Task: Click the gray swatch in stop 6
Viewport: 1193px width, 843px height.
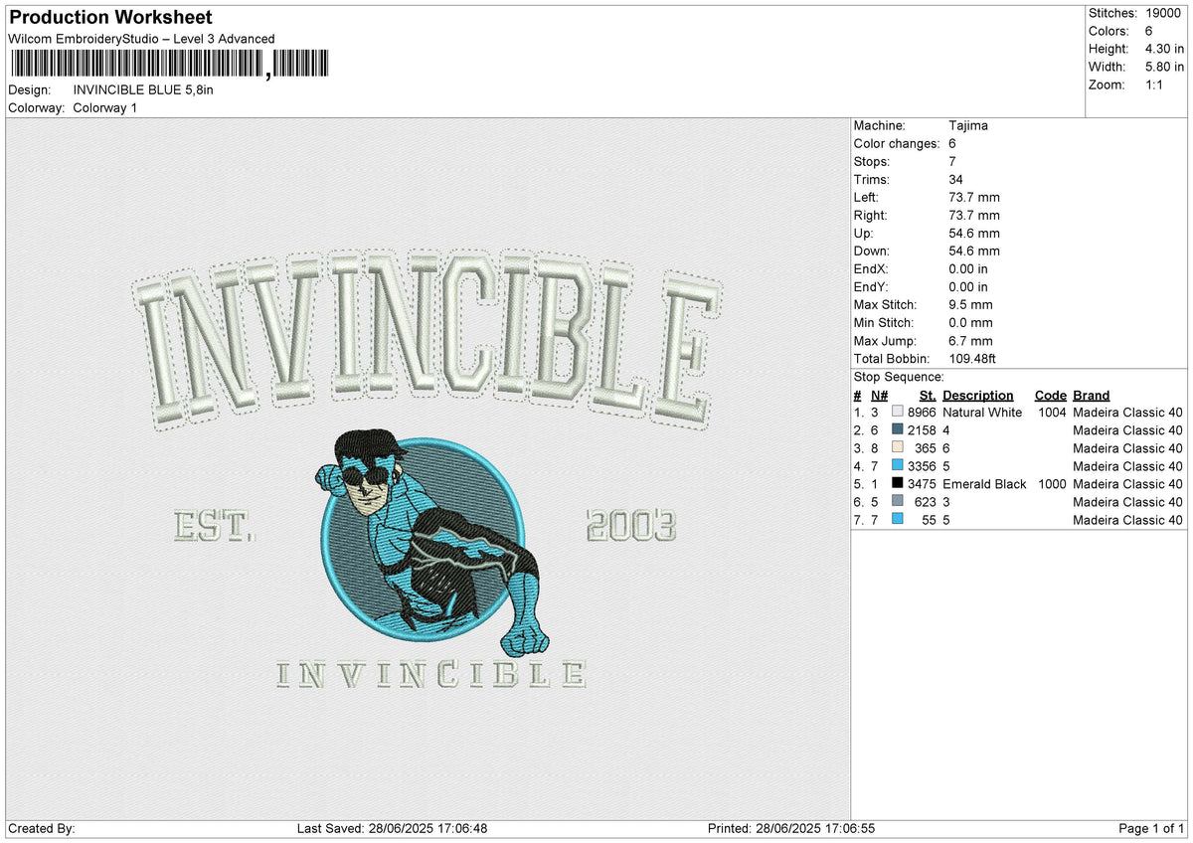Action: 898,501
